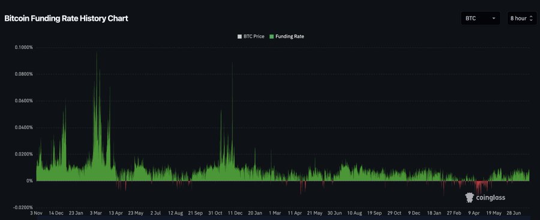Click the 11 Apr date label
Viewport: 540px width, 220px height.
click(295, 213)
